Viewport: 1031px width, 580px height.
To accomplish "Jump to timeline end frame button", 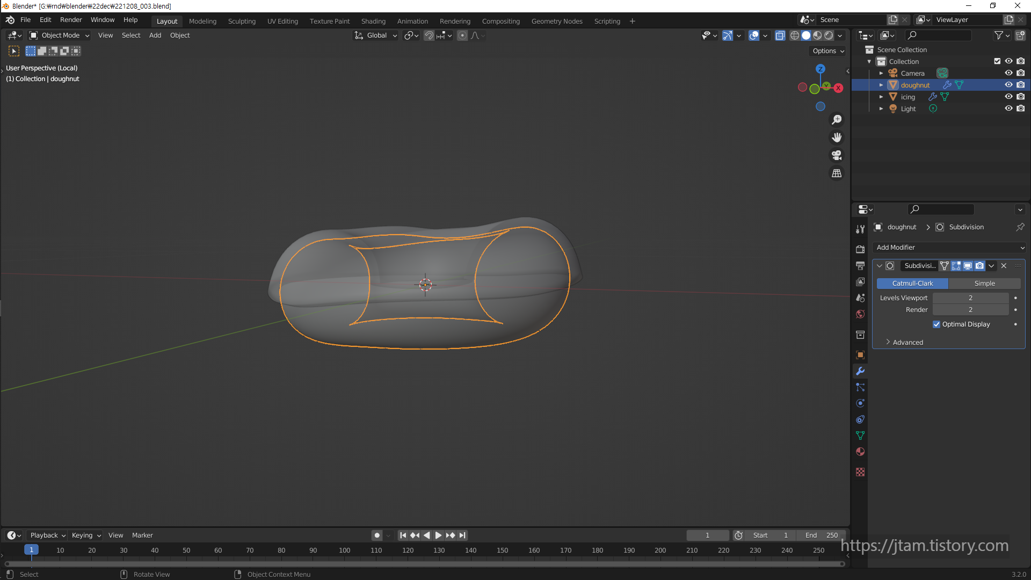I will coord(462,535).
